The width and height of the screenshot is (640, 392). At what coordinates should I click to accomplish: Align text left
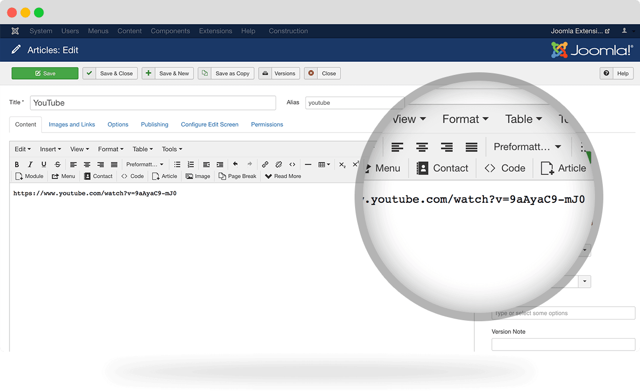[73, 165]
